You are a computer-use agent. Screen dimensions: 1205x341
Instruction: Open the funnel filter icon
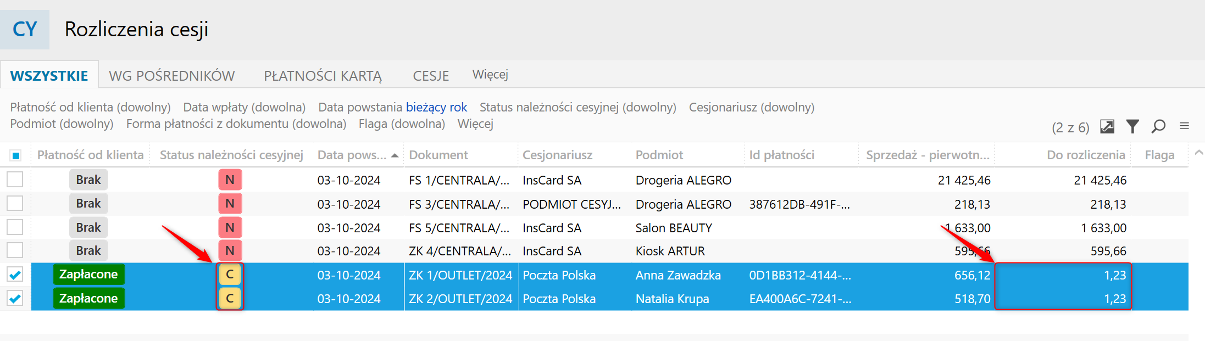coord(1132,127)
